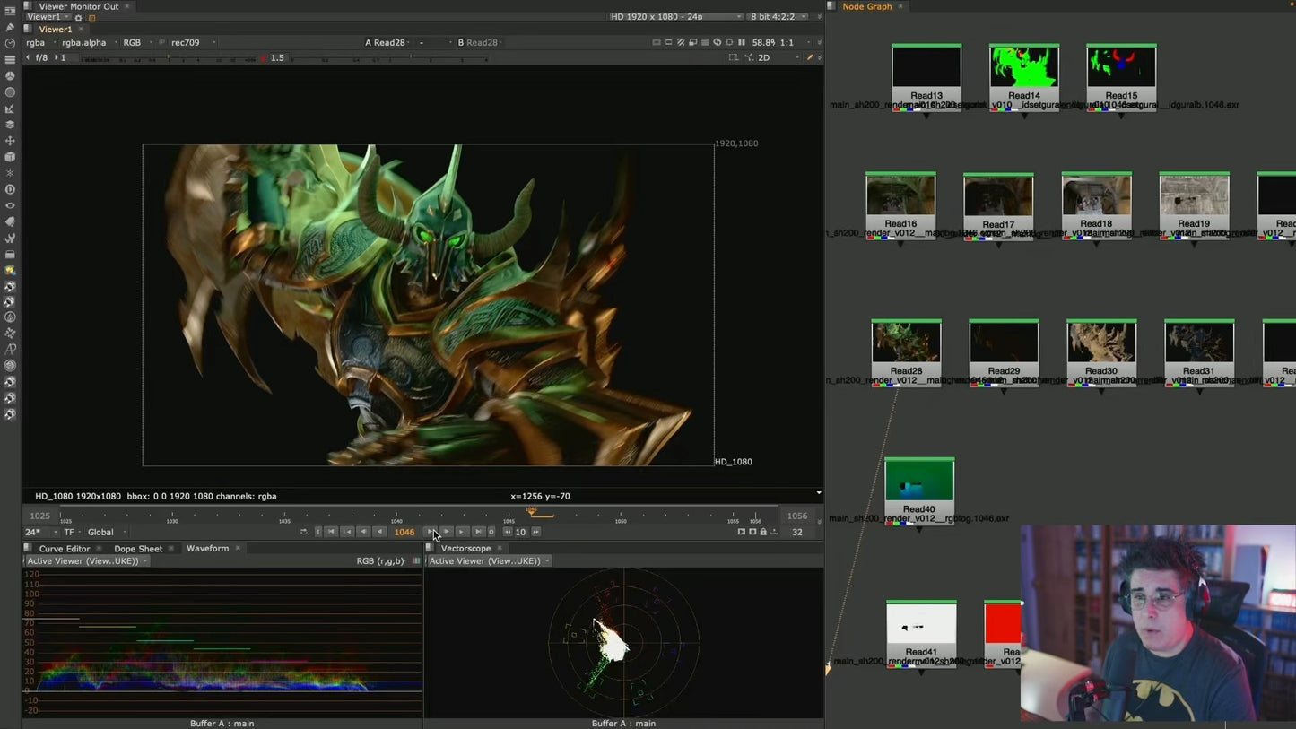
Task: Open the Views eye icon in toolbar
Action: coord(10,205)
